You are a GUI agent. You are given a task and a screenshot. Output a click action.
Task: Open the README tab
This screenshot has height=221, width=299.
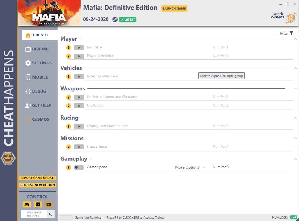[37, 49]
